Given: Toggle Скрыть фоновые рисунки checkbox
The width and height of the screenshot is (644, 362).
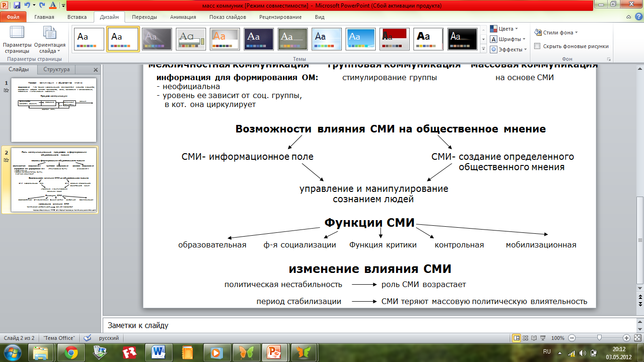Looking at the screenshot, I should coord(537,46).
